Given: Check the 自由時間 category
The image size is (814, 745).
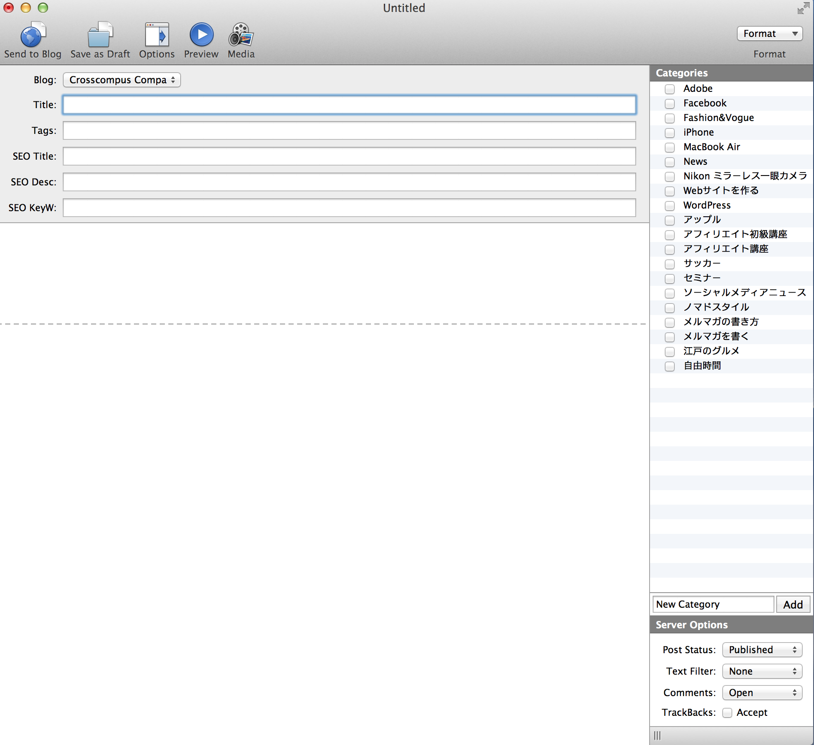Looking at the screenshot, I should tap(670, 366).
